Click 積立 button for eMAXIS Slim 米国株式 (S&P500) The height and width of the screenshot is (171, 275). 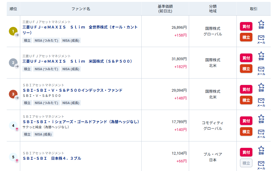click(x=246, y=69)
